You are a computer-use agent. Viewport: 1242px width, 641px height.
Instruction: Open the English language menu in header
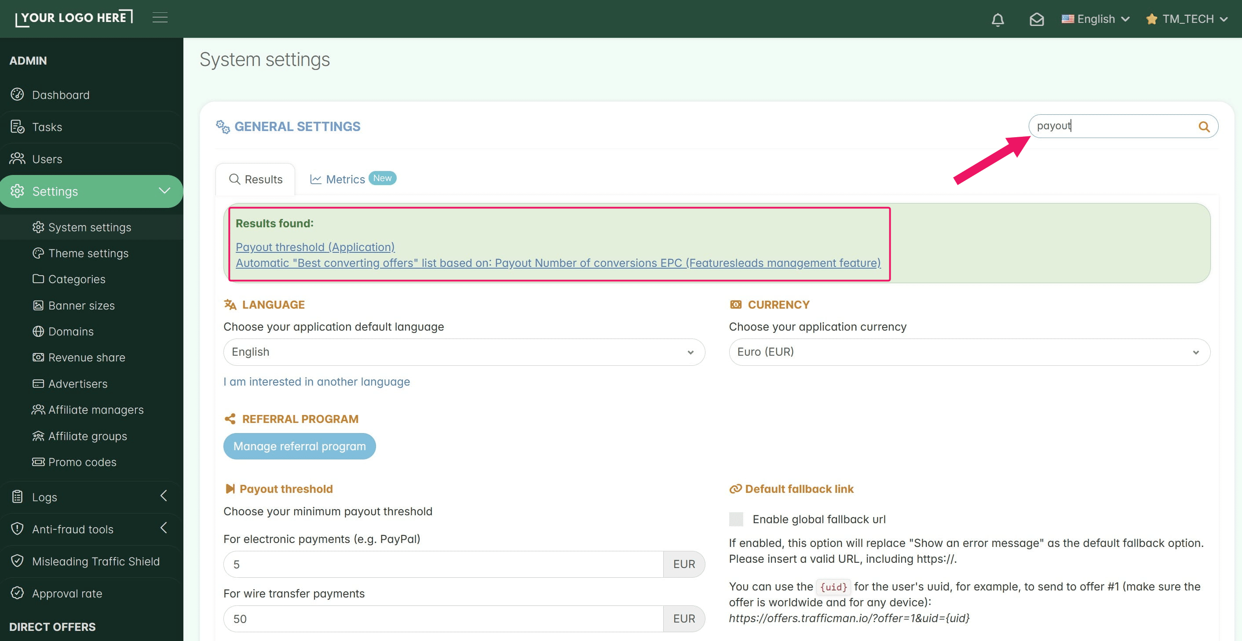pos(1096,19)
